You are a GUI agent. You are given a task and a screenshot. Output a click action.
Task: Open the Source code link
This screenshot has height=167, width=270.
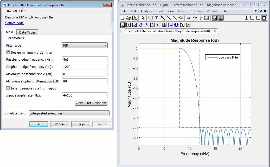click(14, 23)
